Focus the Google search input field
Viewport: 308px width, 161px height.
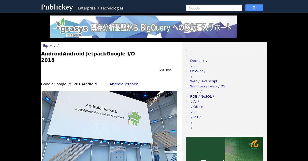pos(214,8)
